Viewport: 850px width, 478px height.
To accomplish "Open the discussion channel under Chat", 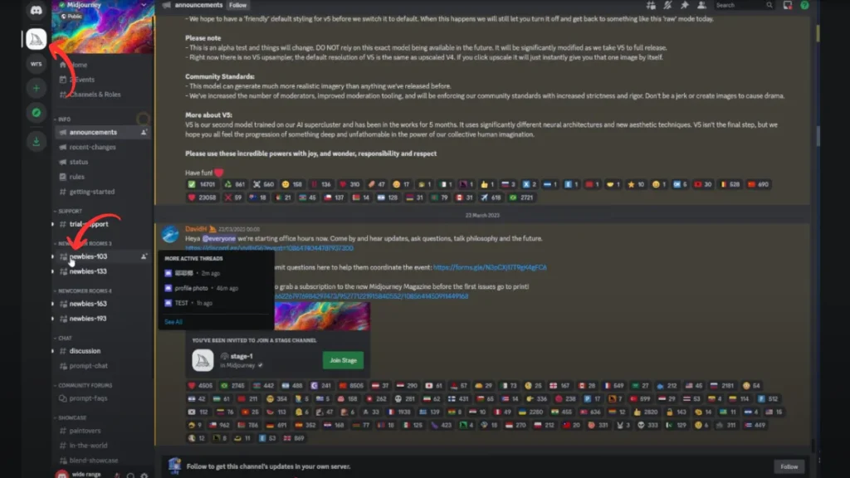I will (x=85, y=351).
